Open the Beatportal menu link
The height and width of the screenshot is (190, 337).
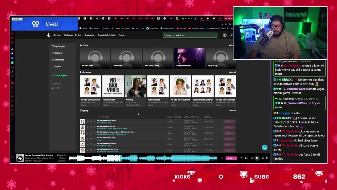pyautogui.click(x=90, y=35)
